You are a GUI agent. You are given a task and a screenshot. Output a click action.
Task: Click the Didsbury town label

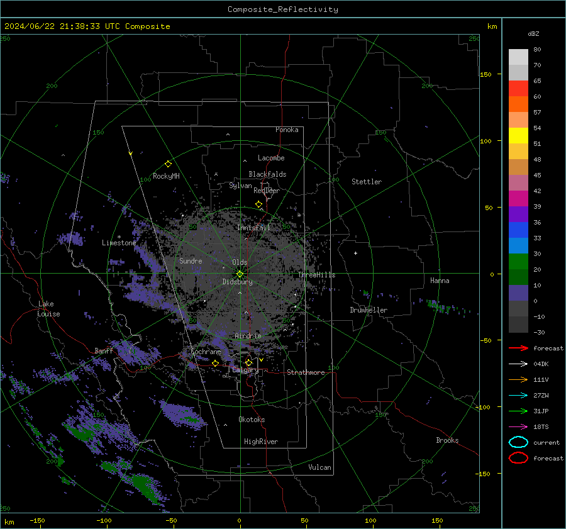tap(237, 282)
